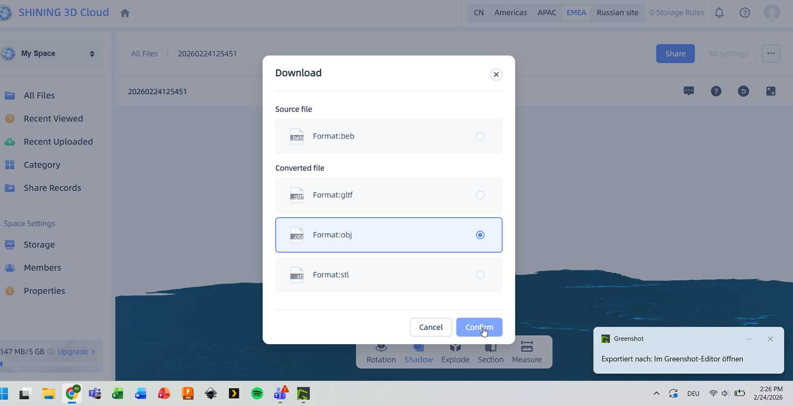Open PowerPoint from the taskbar
Viewport: 793px width, 406px height.
pos(164,393)
